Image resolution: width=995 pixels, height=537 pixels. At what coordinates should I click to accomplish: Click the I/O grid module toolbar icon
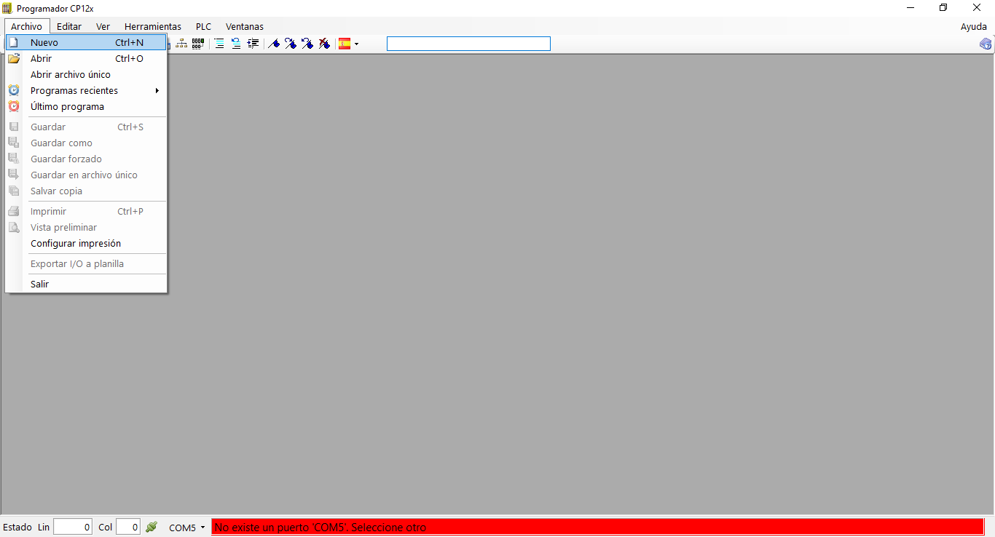pyautogui.click(x=198, y=44)
